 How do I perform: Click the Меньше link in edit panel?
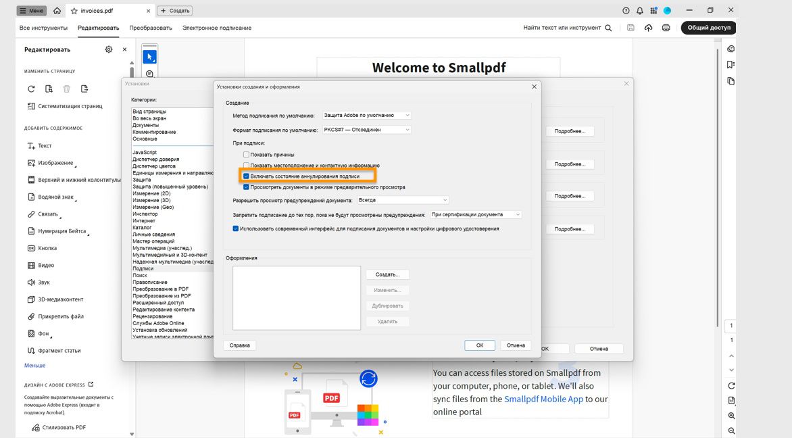coord(35,365)
